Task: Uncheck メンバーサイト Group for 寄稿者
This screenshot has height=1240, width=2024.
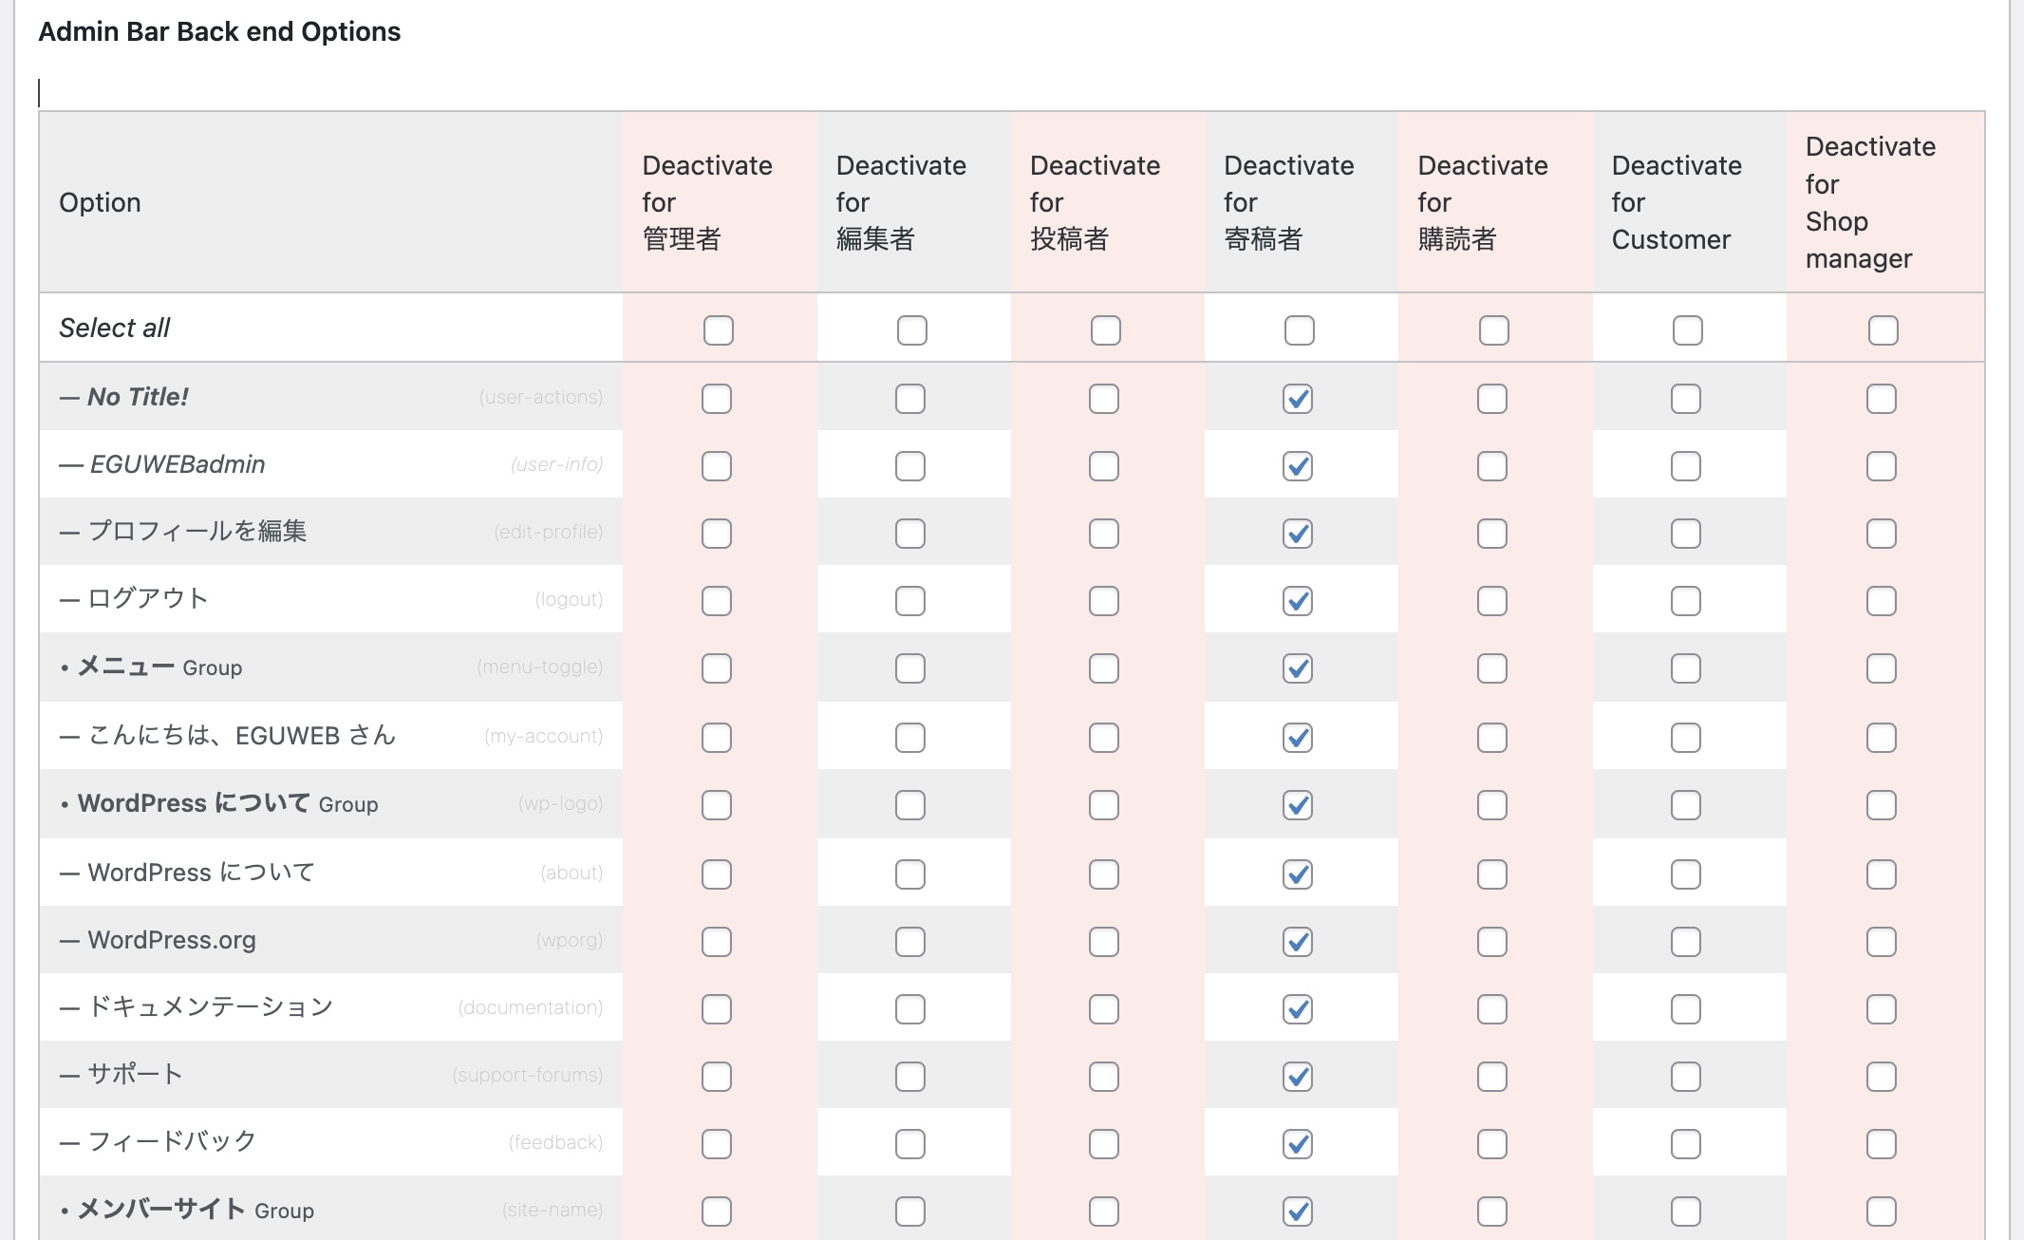Action: 1298,1212
